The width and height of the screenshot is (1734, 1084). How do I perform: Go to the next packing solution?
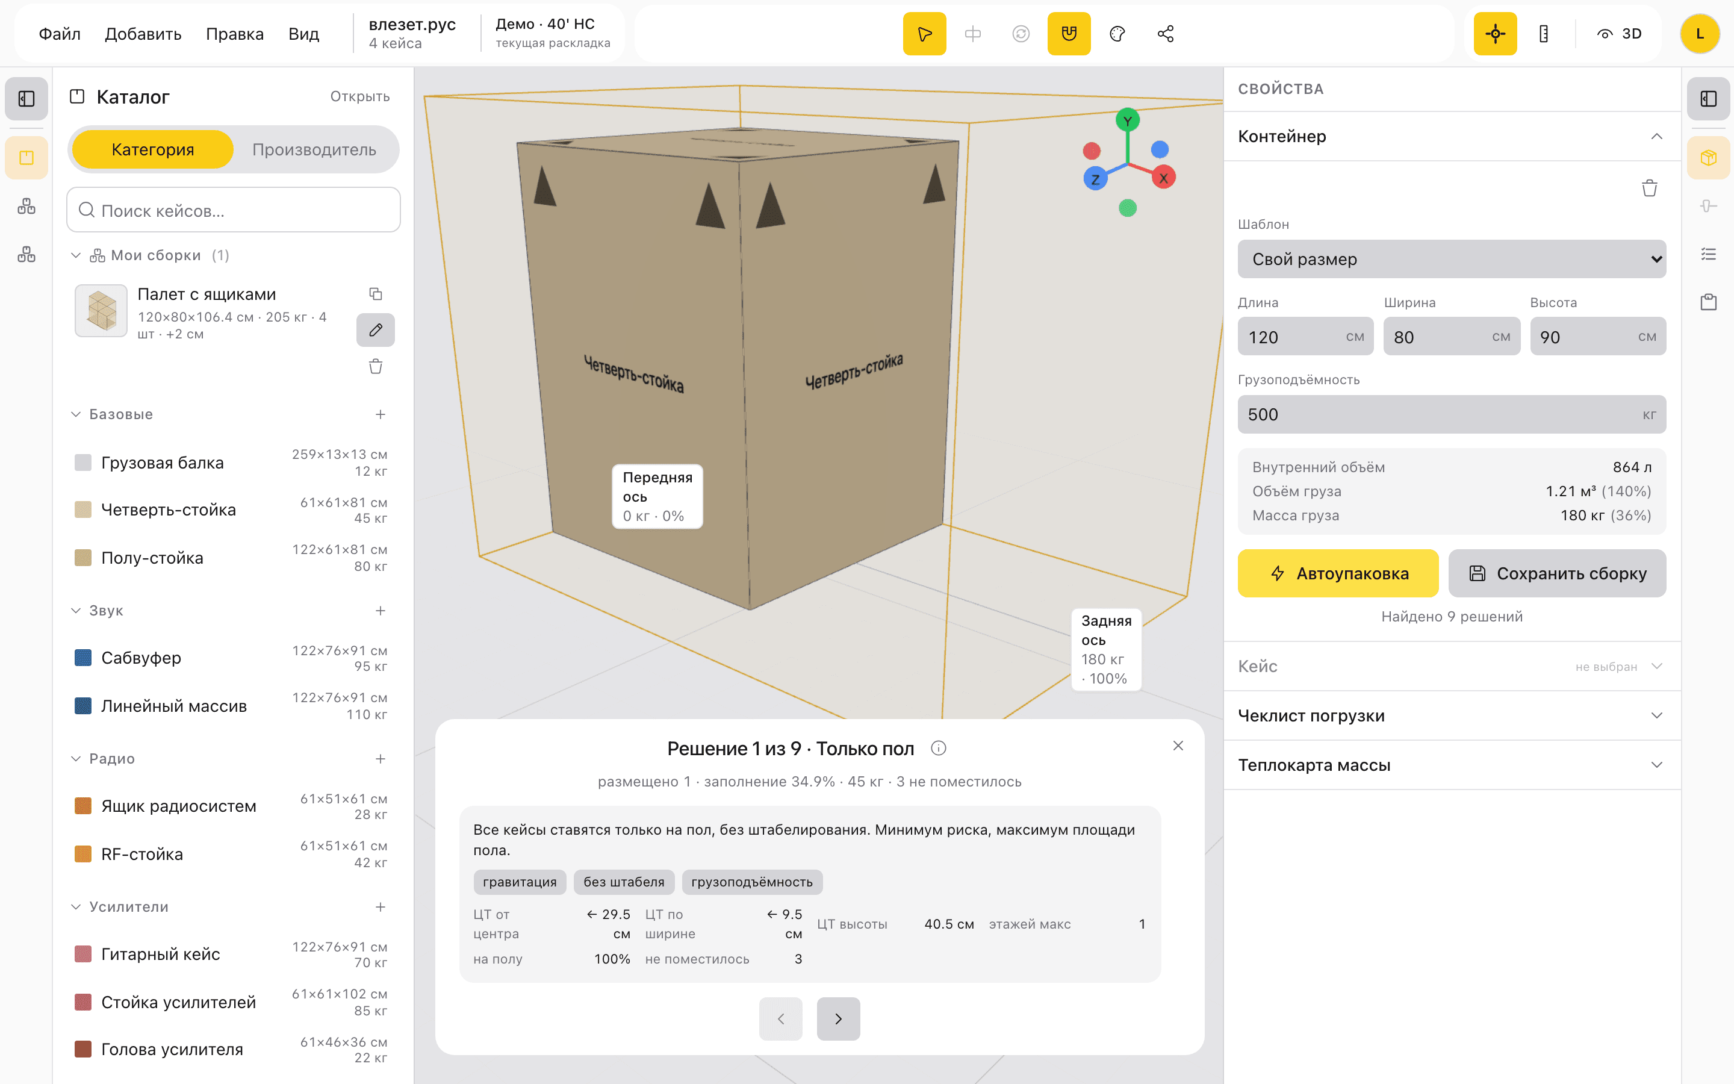pos(838,1019)
